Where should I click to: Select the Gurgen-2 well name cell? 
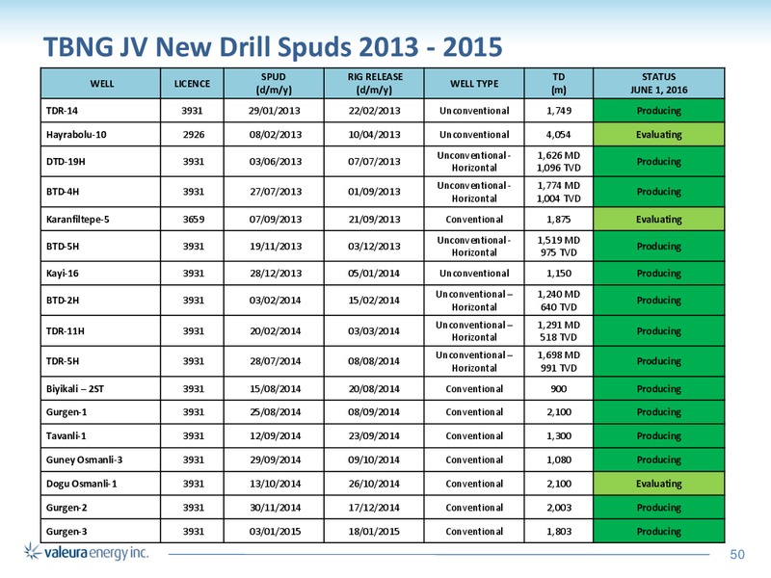[101, 508]
